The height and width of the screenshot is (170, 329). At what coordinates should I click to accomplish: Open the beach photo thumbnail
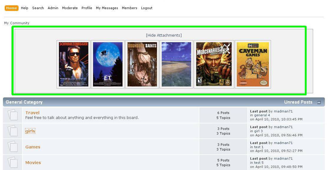tap(176, 64)
